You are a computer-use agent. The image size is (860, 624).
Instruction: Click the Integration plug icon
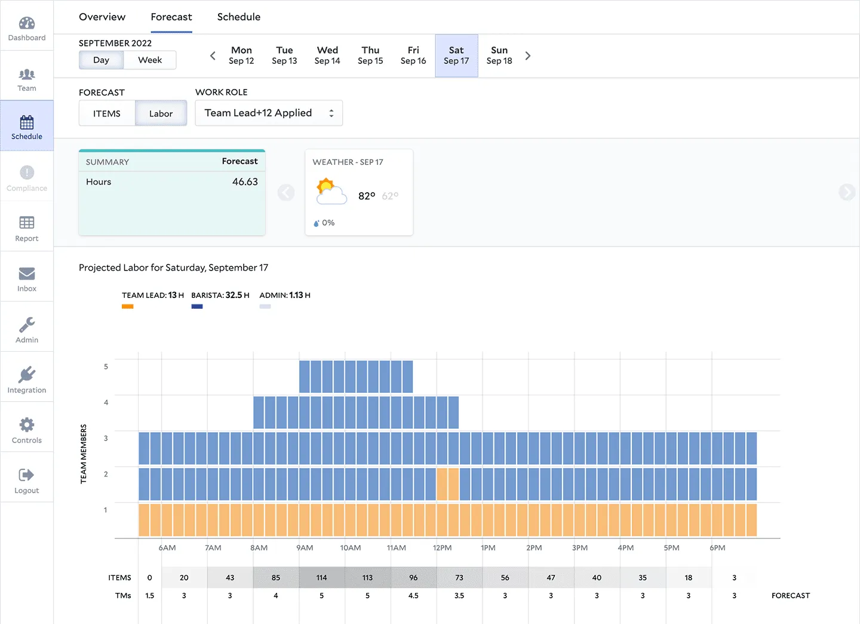pos(27,375)
